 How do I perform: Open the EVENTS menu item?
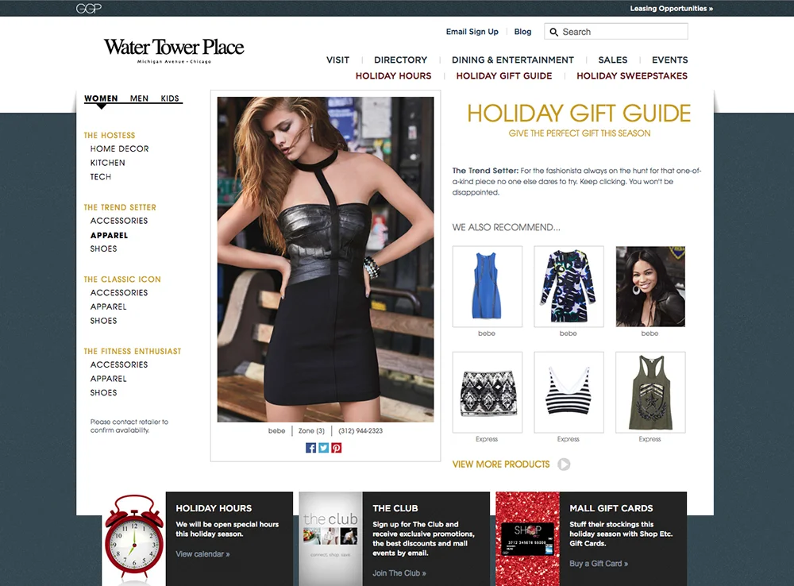(669, 60)
